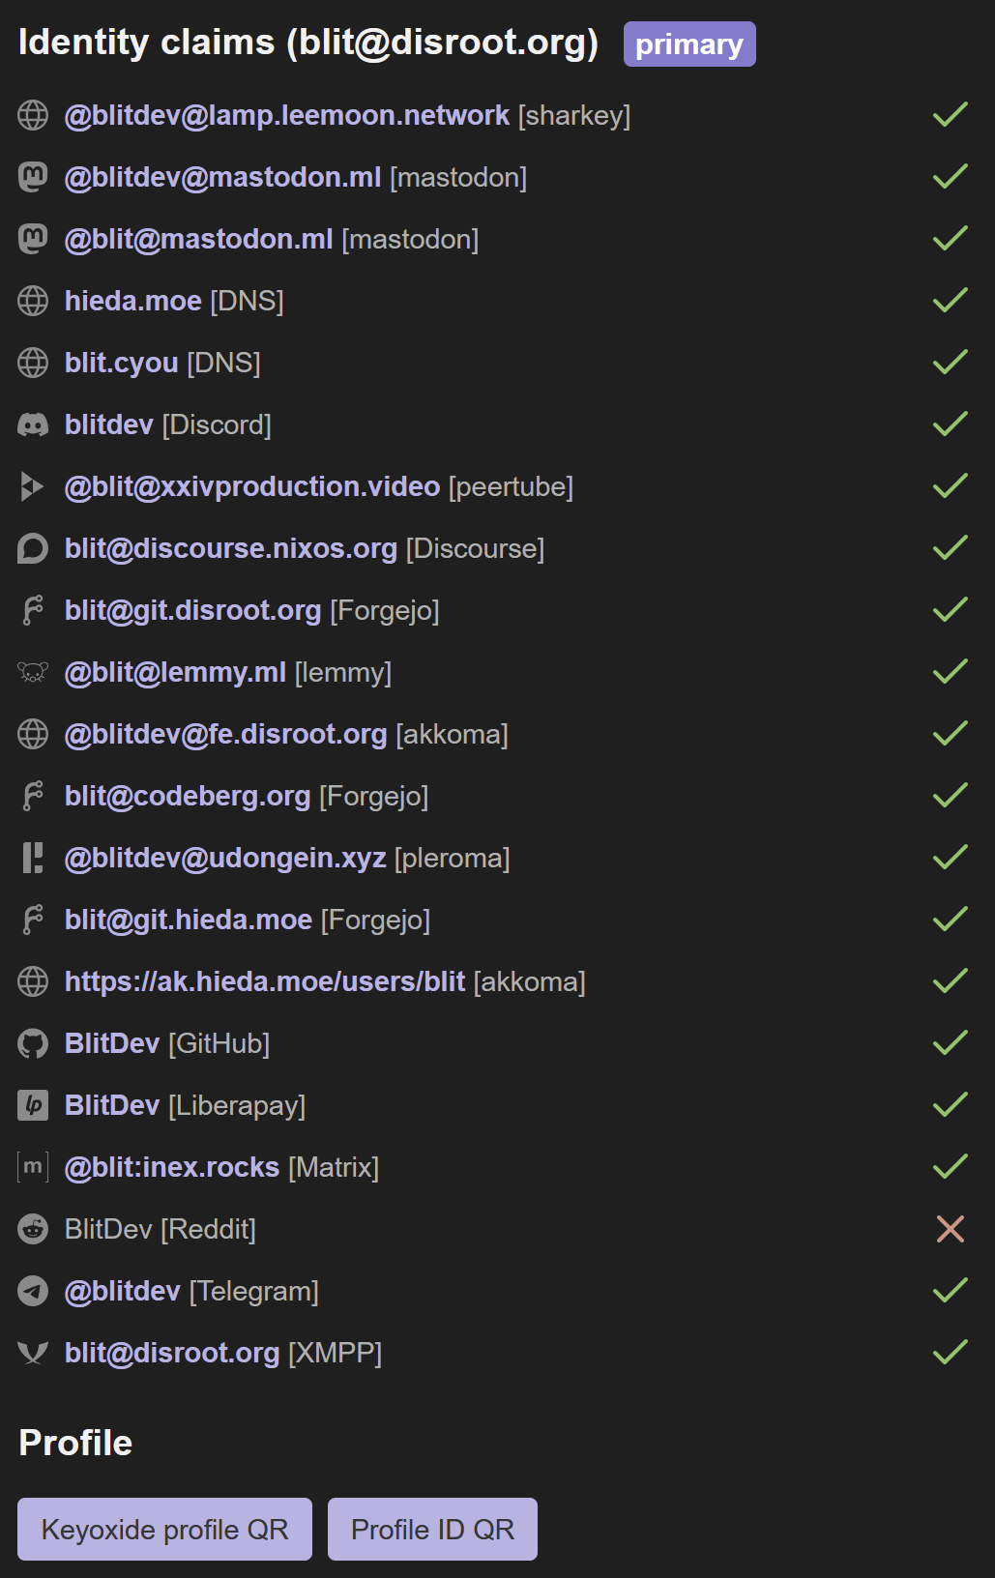Click the primary badge in the header
This screenshot has height=1578, width=995.
click(689, 44)
